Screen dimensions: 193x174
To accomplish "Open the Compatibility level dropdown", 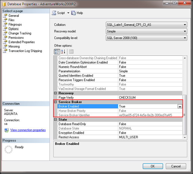I will tap(146, 38).
